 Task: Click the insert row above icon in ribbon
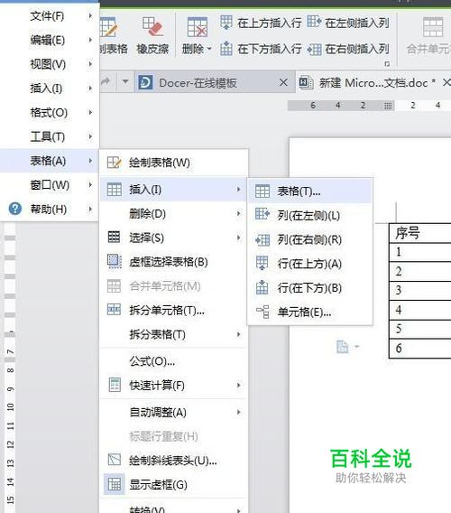[226, 23]
